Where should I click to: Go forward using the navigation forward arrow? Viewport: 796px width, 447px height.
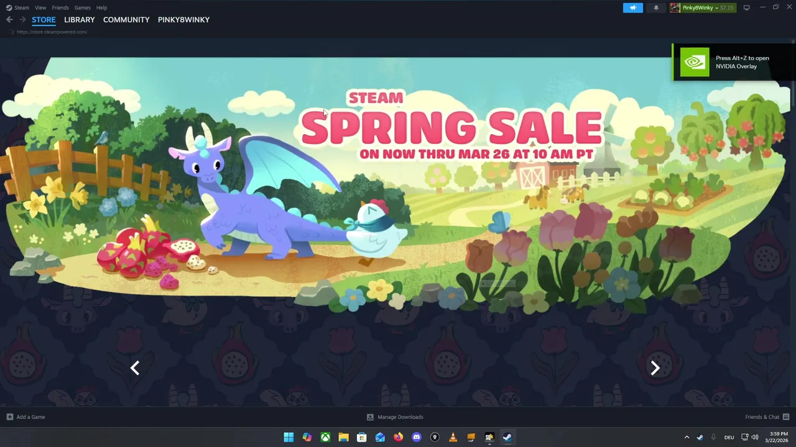(22, 20)
